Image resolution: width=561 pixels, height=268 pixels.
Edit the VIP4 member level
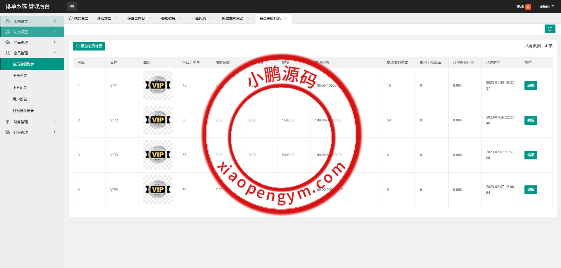point(531,190)
